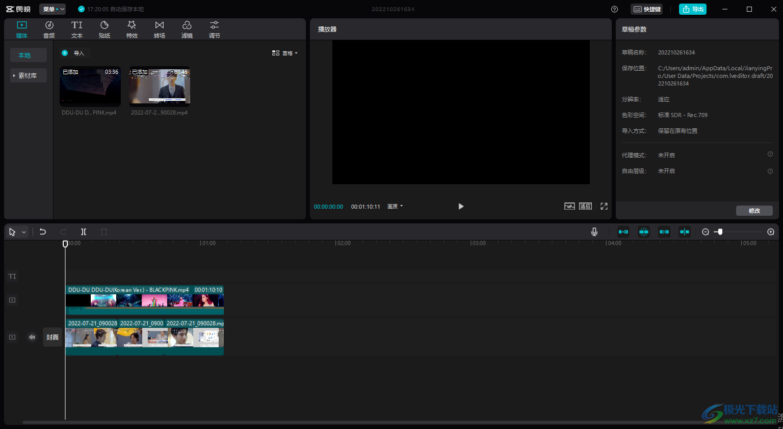783x429 pixels.
Task: Click the 导入 import button
Action: pos(74,53)
